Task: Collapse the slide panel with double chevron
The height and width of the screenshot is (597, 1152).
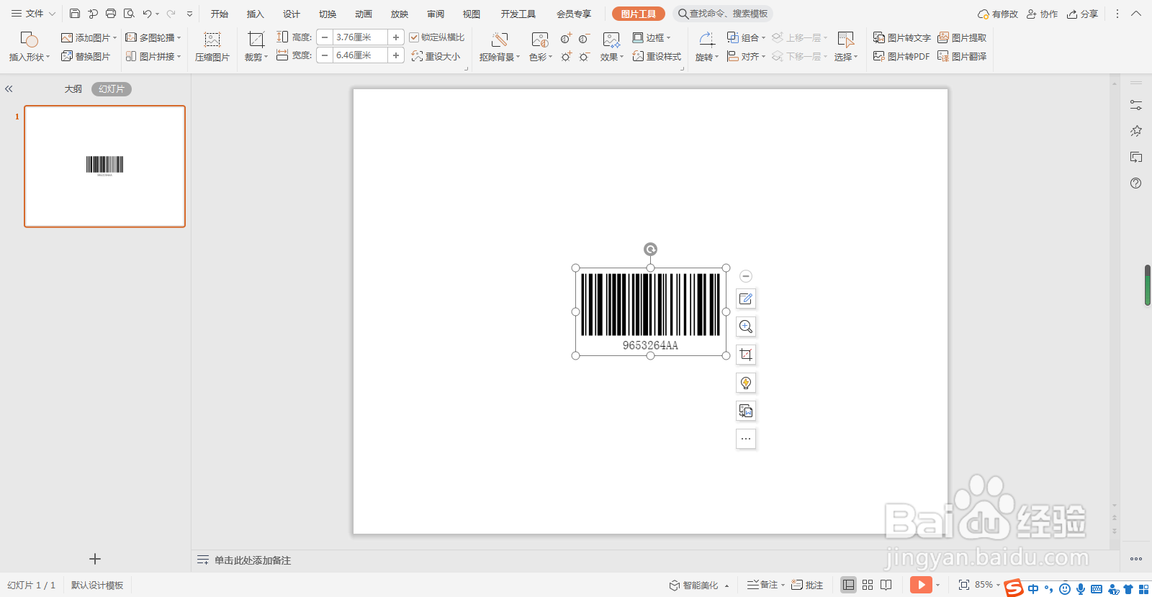Action: click(9, 89)
